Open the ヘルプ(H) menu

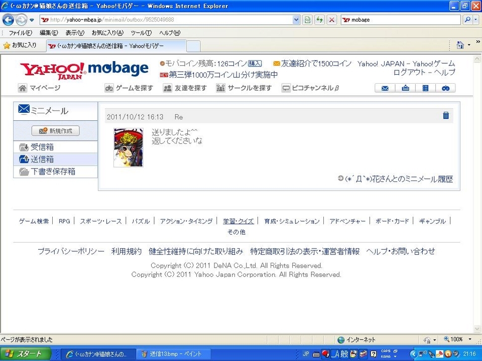pyautogui.click(x=170, y=33)
